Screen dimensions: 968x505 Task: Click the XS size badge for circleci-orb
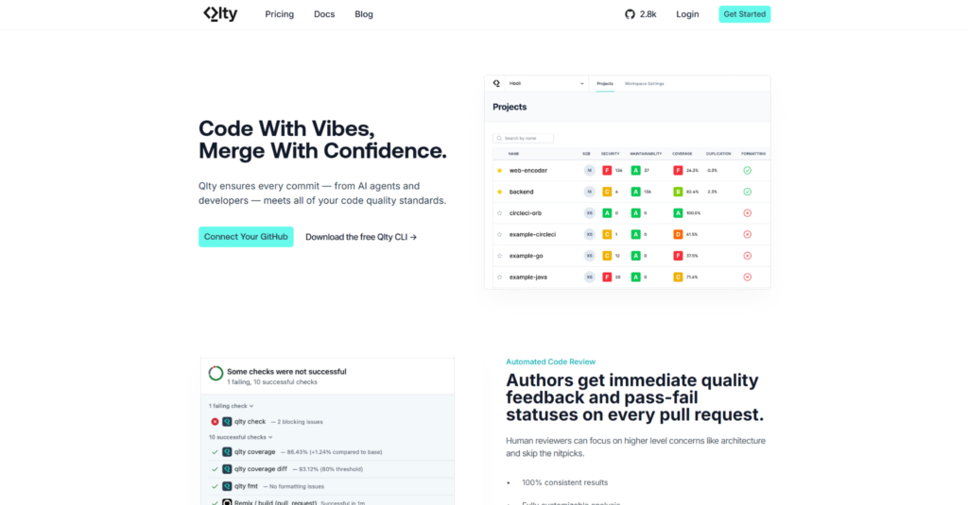(x=589, y=212)
